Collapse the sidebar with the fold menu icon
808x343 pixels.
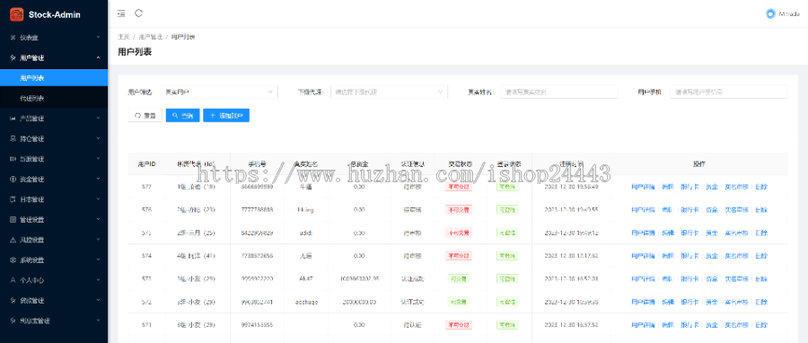(121, 13)
